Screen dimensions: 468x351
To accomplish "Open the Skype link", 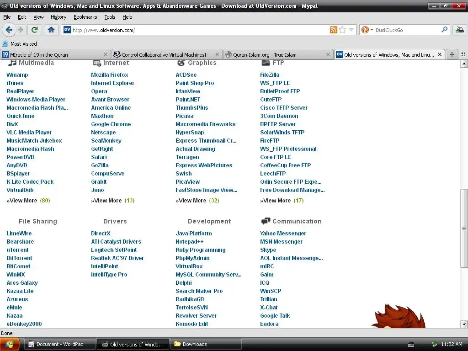I will (268, 250).
